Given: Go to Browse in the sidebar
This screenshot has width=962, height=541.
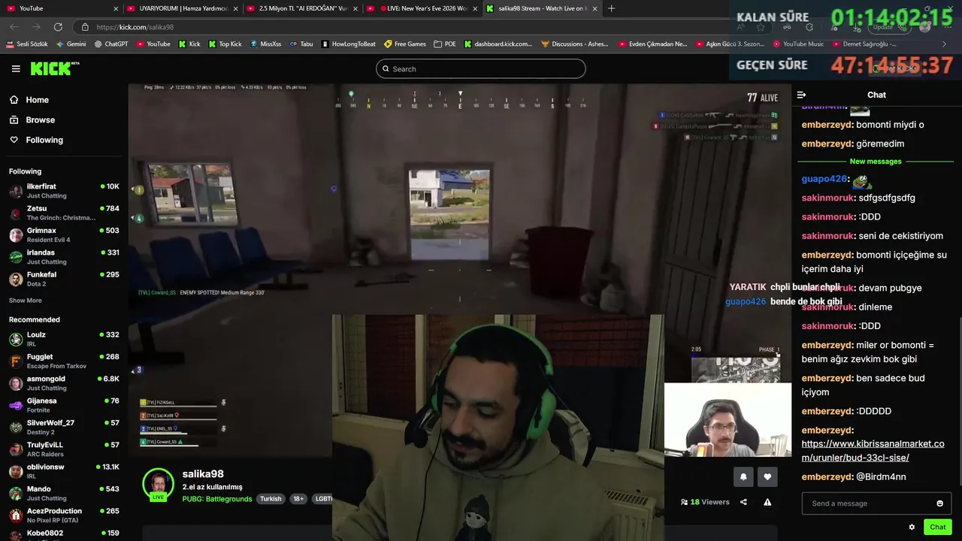Looking at the screenshot, I should coord(32,119).
